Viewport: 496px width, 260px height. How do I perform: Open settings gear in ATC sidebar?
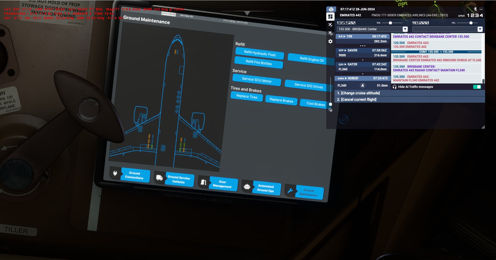(x=330, y=41)
